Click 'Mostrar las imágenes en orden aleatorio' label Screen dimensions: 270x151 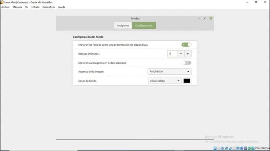tap(102, 63)
